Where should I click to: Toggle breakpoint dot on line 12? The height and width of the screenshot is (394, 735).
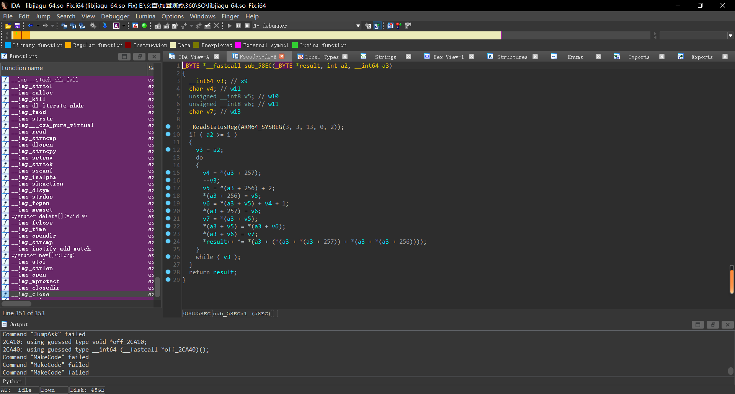[168, 150]
